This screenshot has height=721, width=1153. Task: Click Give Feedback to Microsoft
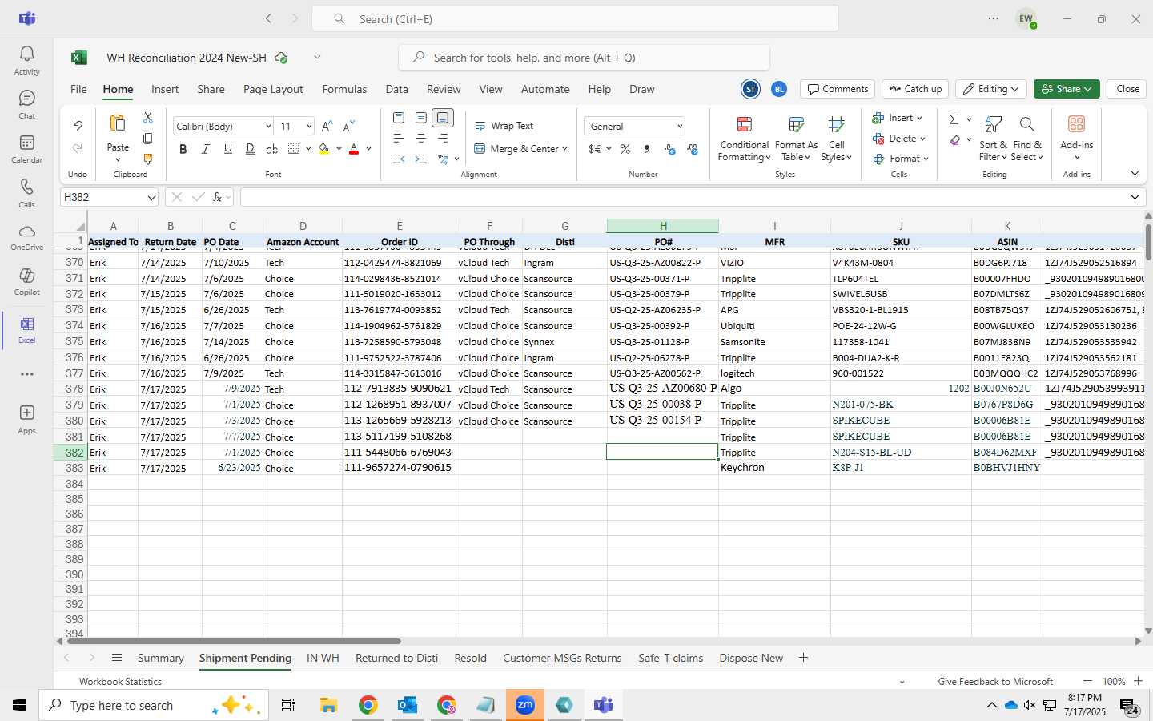click(x=995, y=682)
